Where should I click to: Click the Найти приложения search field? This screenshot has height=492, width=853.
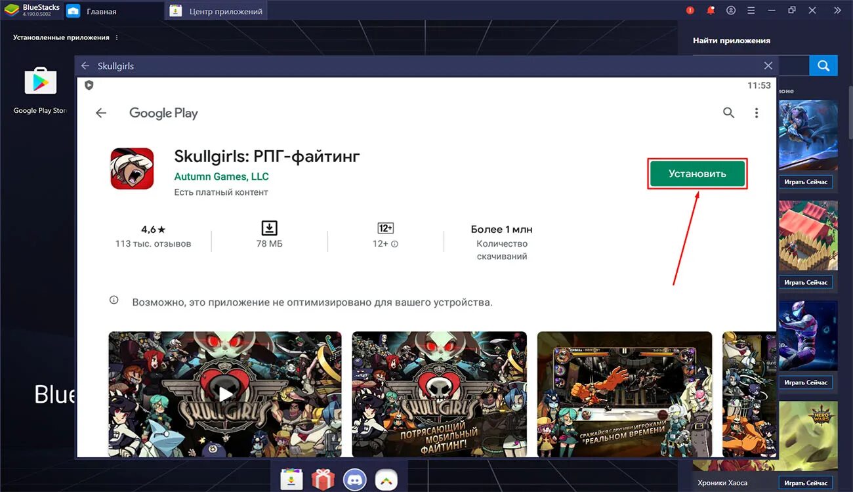(793, 66)
